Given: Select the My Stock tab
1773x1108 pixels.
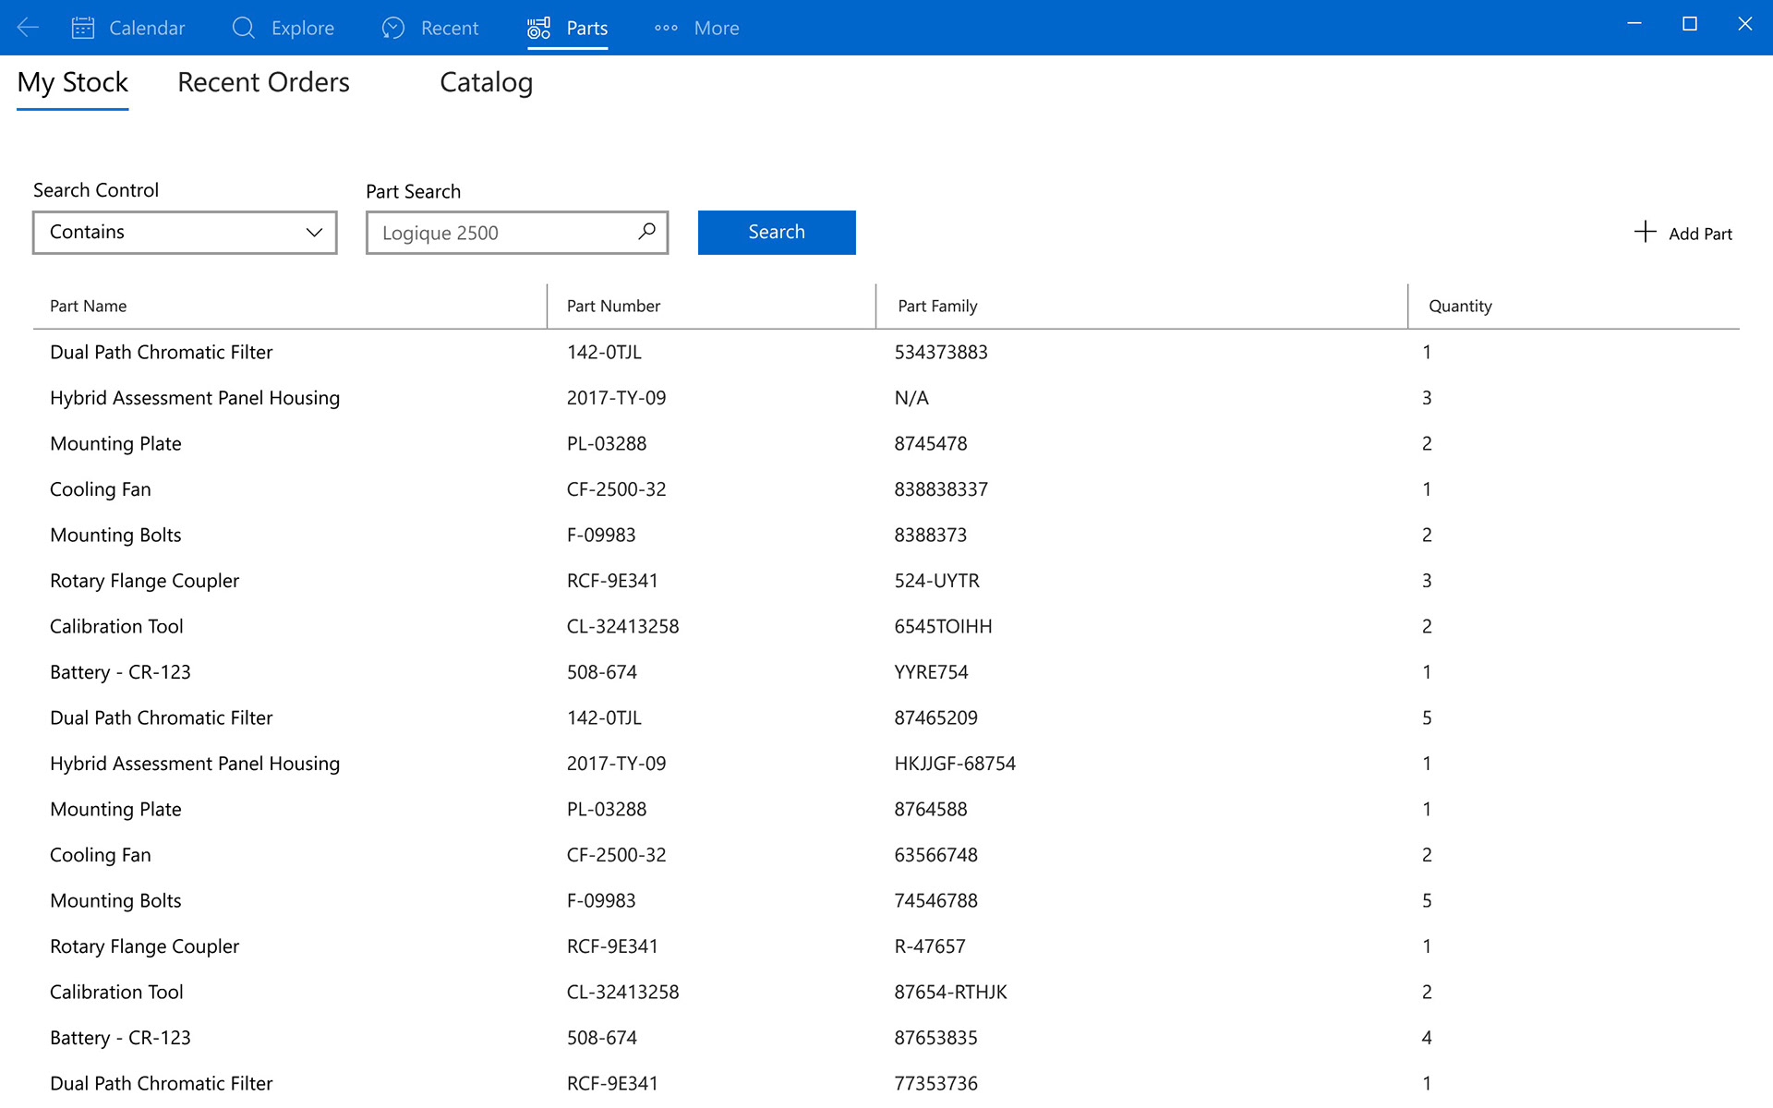Looking at the screenshot, I should tap(72, 82).
